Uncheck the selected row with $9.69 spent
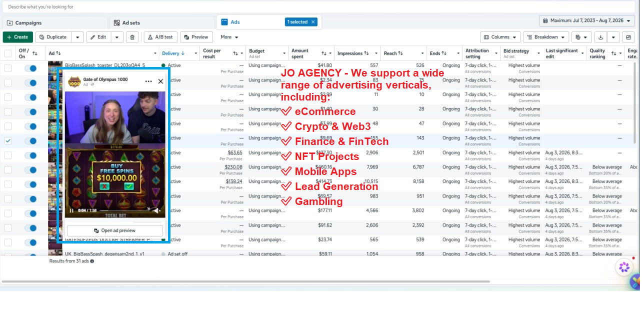The image size is (642, 329). point(8,141)
